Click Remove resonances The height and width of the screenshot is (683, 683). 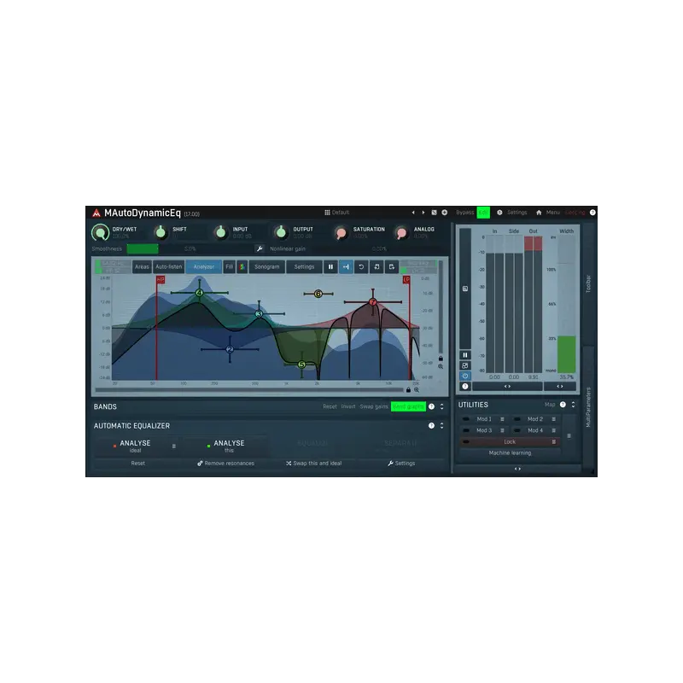225,463
